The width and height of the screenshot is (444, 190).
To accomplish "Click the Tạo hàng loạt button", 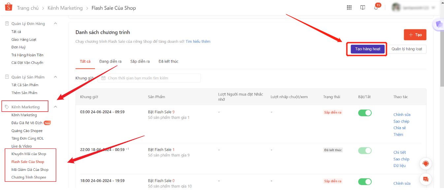I will point(367,49).
